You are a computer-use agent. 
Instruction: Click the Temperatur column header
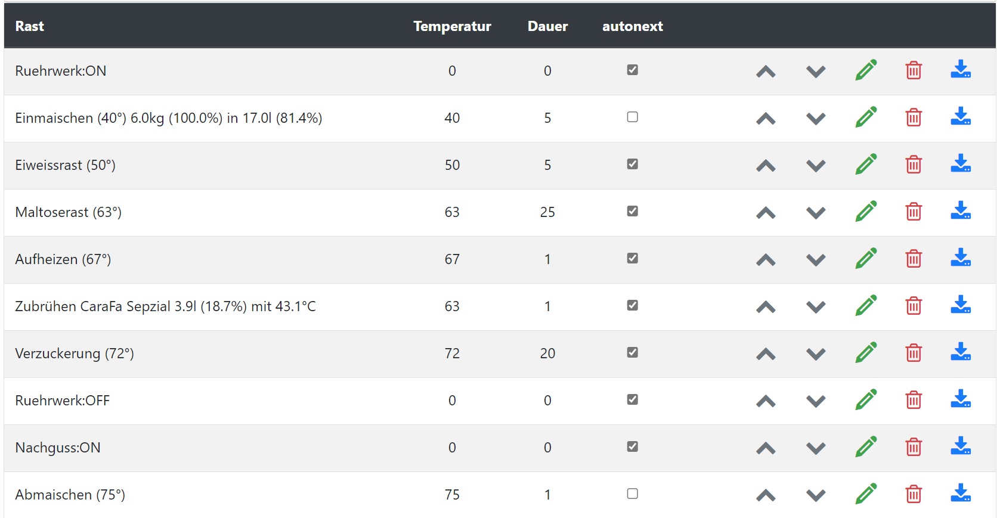pyautogui.click(x=452, y=26)
